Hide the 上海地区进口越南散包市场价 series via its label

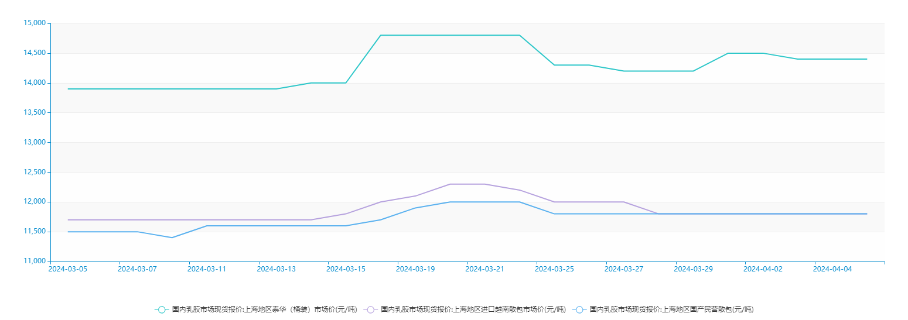473,309
